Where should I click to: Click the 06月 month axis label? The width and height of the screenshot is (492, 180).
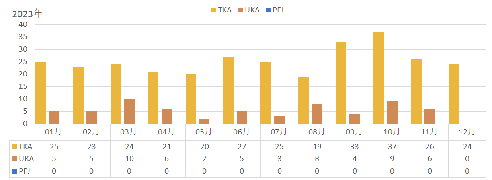pyautogui.click(x=242, y=131)
